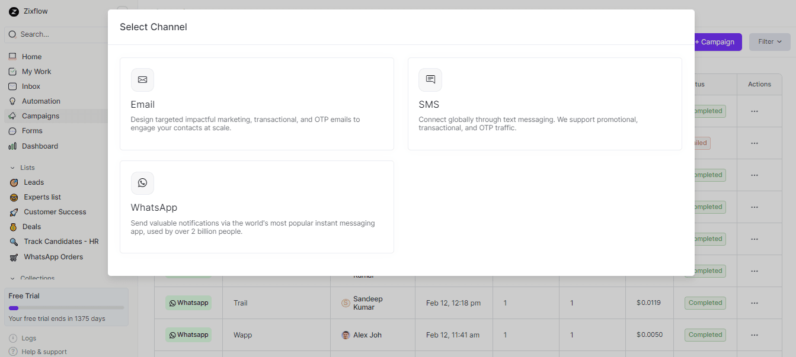Image resolution: width=796 pixels, height=357 pixels.
Task: Go to Dashboard in sidebar
Action: (x=40, y=146)
